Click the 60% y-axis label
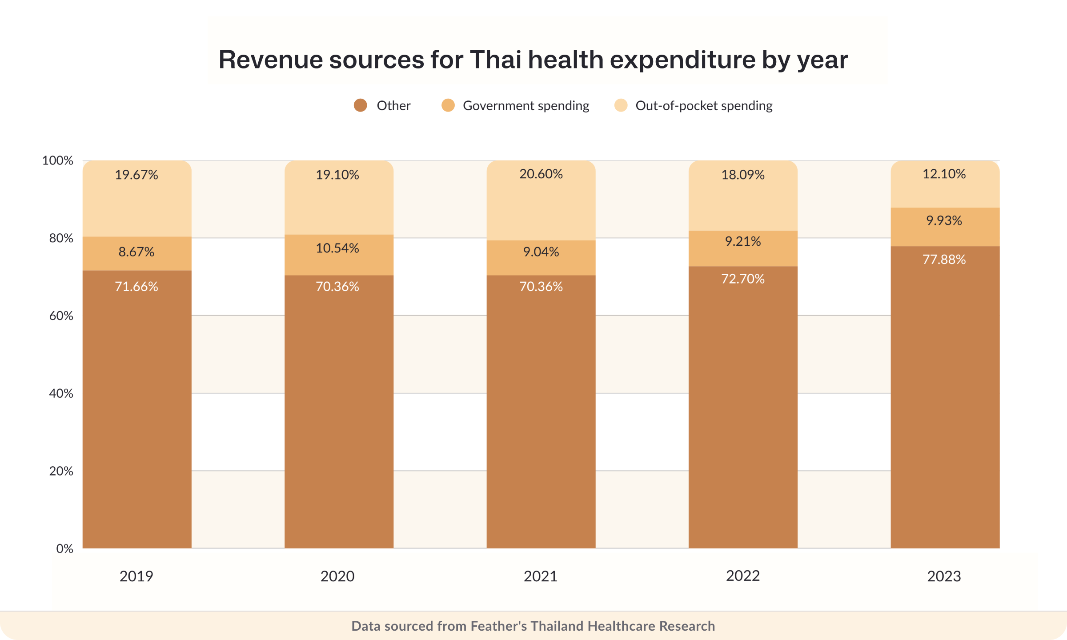This screenshot has width=1067, height=640. [x=61, y=316]
